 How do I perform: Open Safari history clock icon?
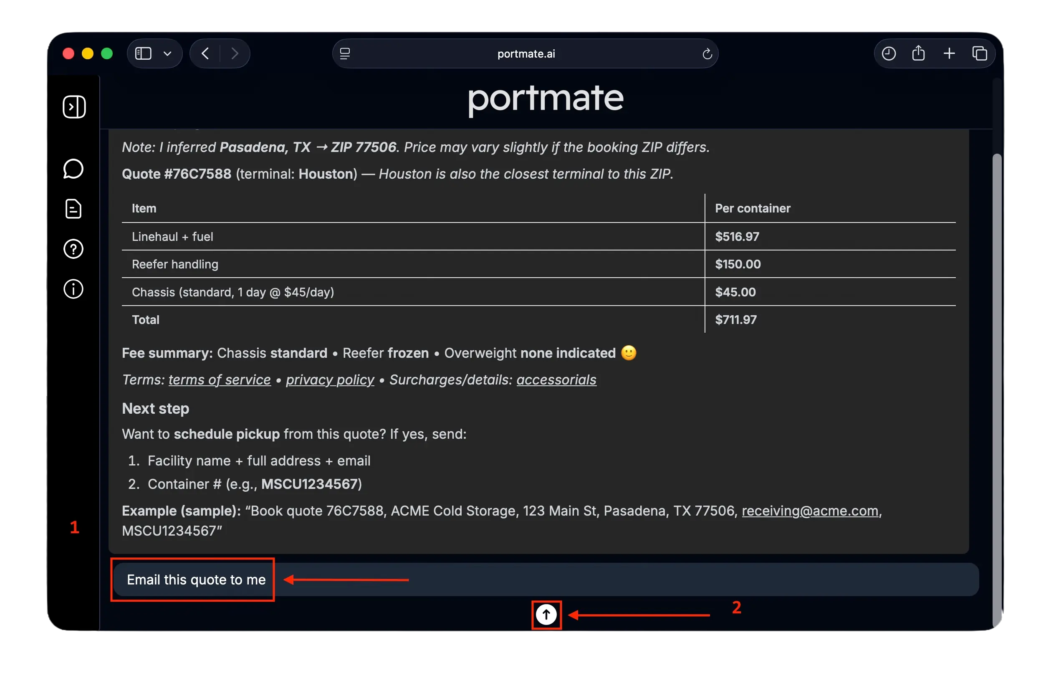[888, 53]
